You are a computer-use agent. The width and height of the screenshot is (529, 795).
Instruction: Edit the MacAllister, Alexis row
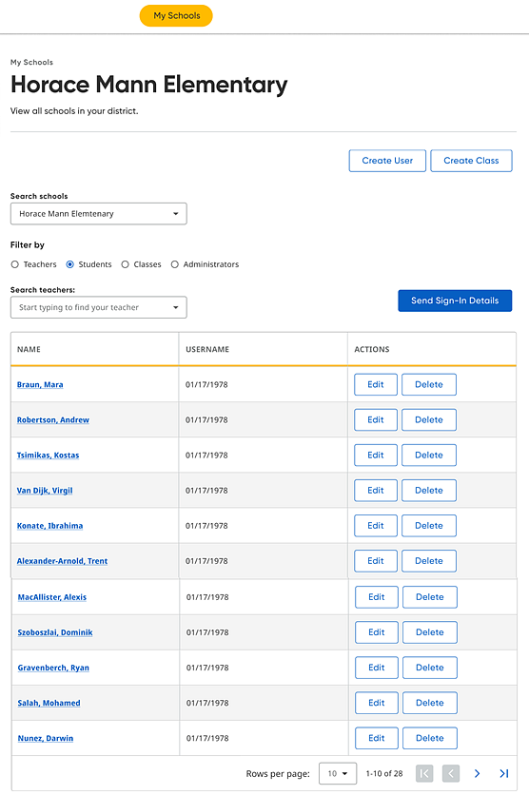[377, 597]
